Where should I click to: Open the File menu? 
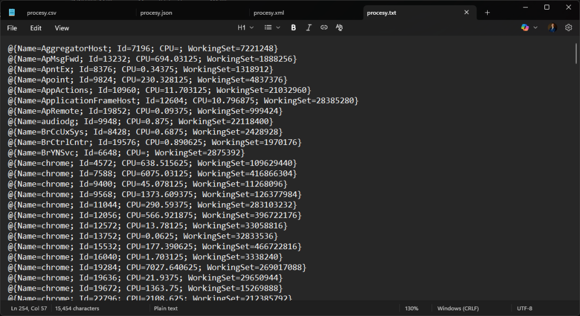[x=12, y=28]
